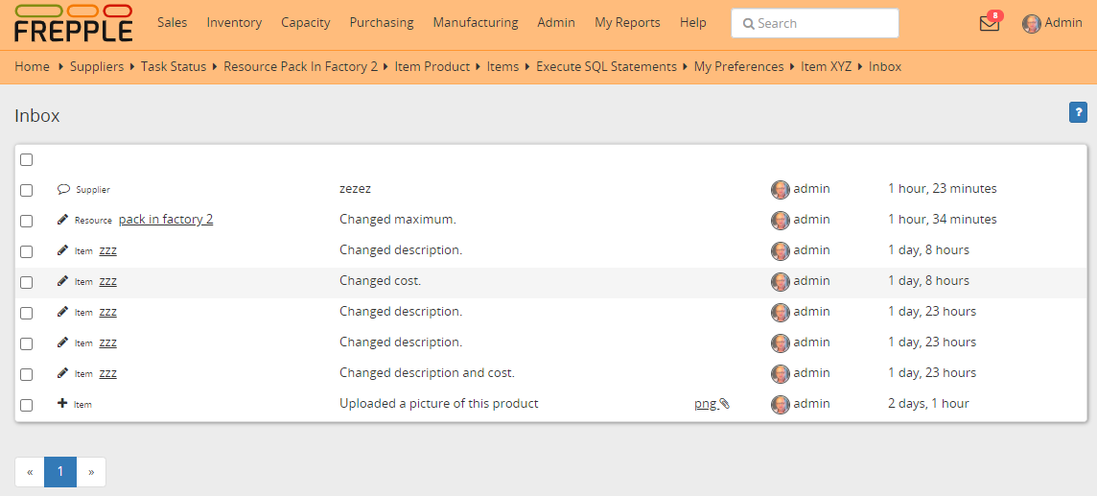Click the Admin user avatar in header
The height and width of the screenshot is (496, 1097).
coord(1032,23)
